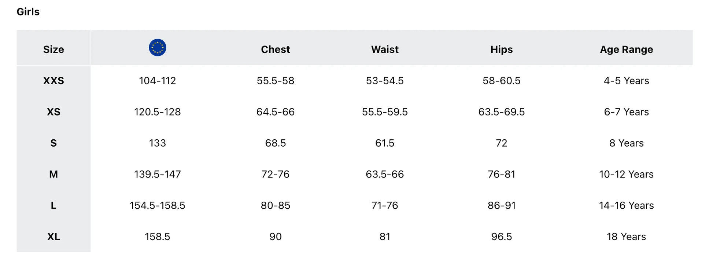The height and width of the screenshot is (264, 713).
Task: Click the Girls heading above the table
Action: pos(28,12)
